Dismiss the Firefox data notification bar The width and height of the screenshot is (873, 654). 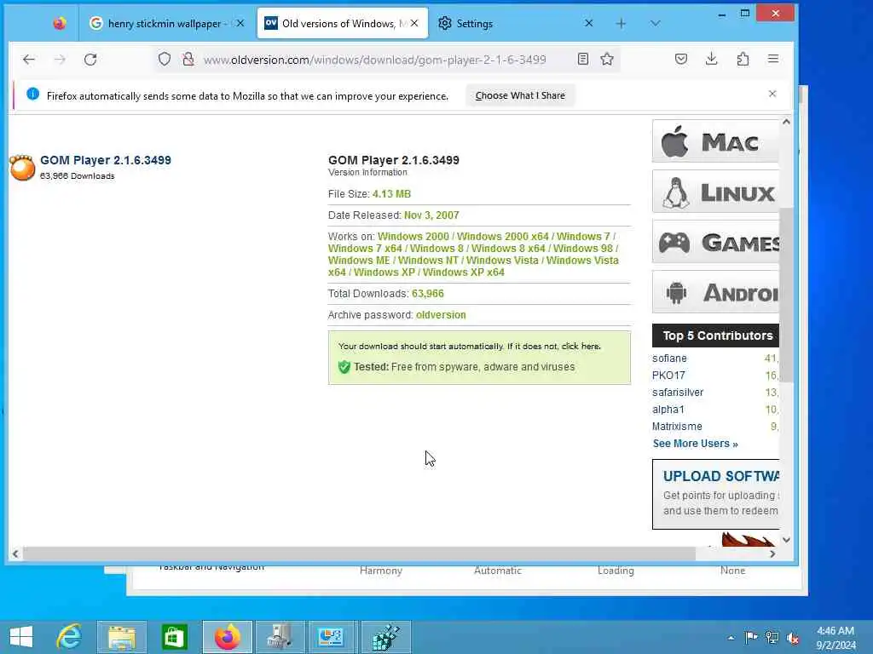click(x=772, y=94)
